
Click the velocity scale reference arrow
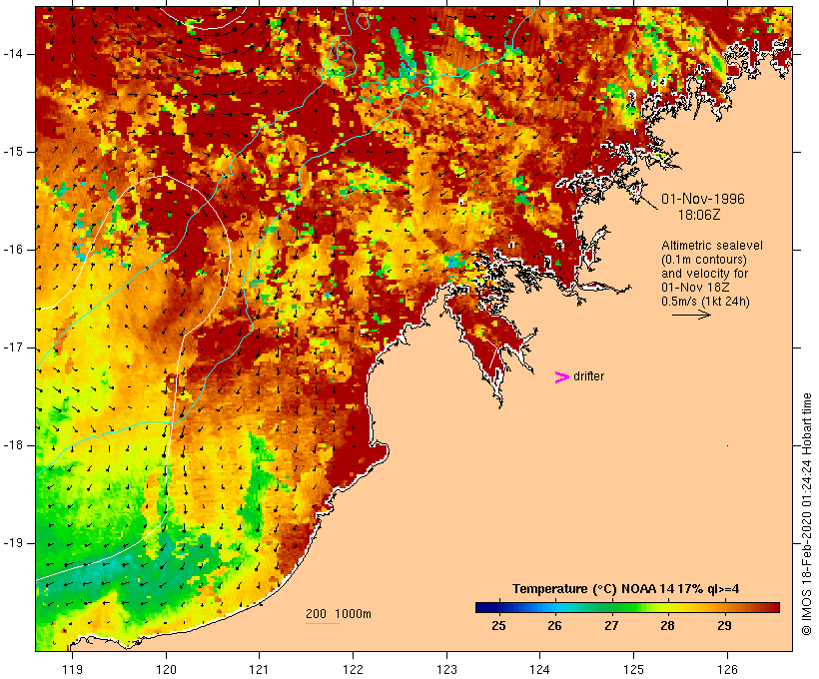click(x=691, y=315)
